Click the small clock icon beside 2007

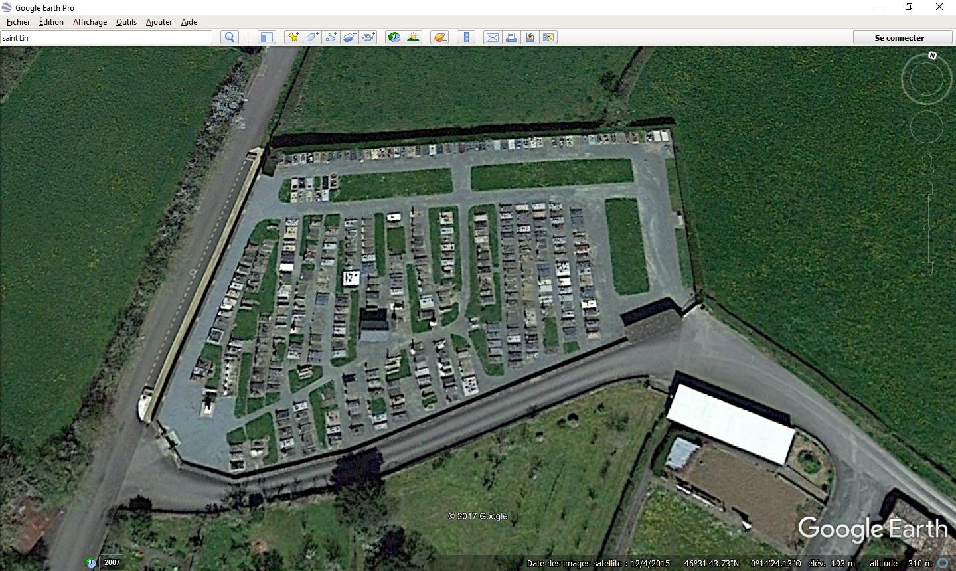91,563
